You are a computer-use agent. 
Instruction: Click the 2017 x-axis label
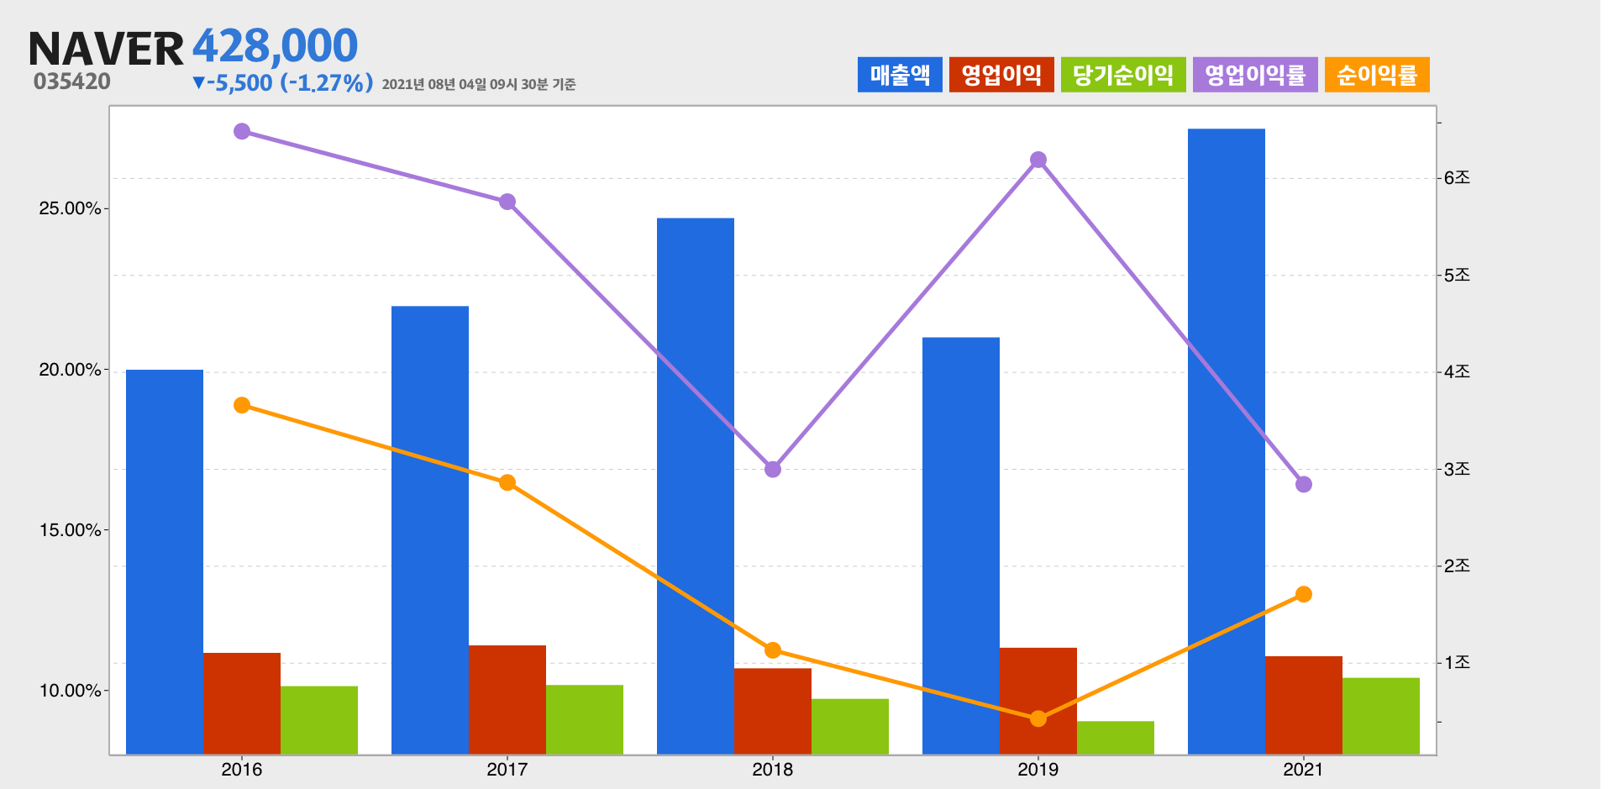(x=507, y=770)
